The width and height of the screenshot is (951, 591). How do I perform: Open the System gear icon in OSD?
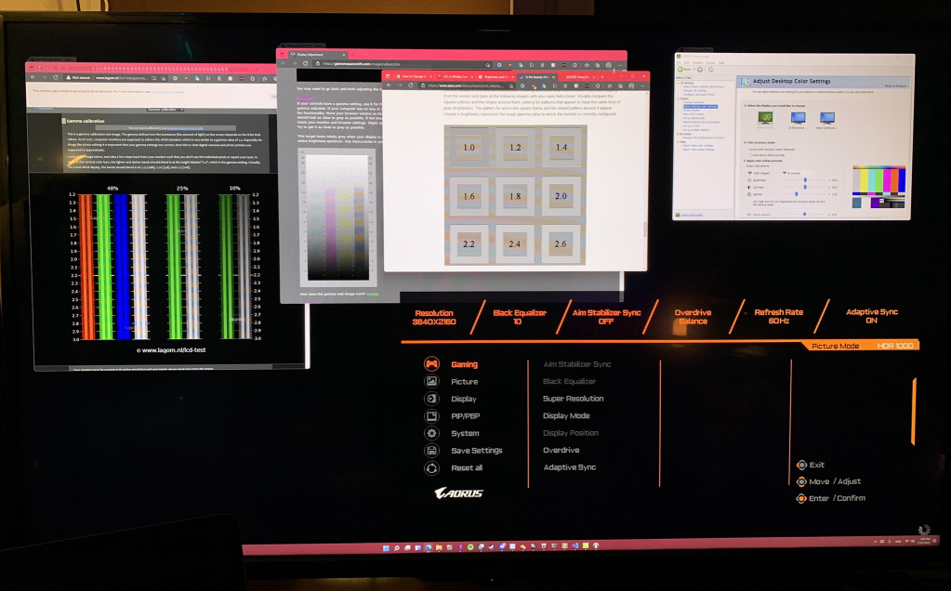click(431, 433)
